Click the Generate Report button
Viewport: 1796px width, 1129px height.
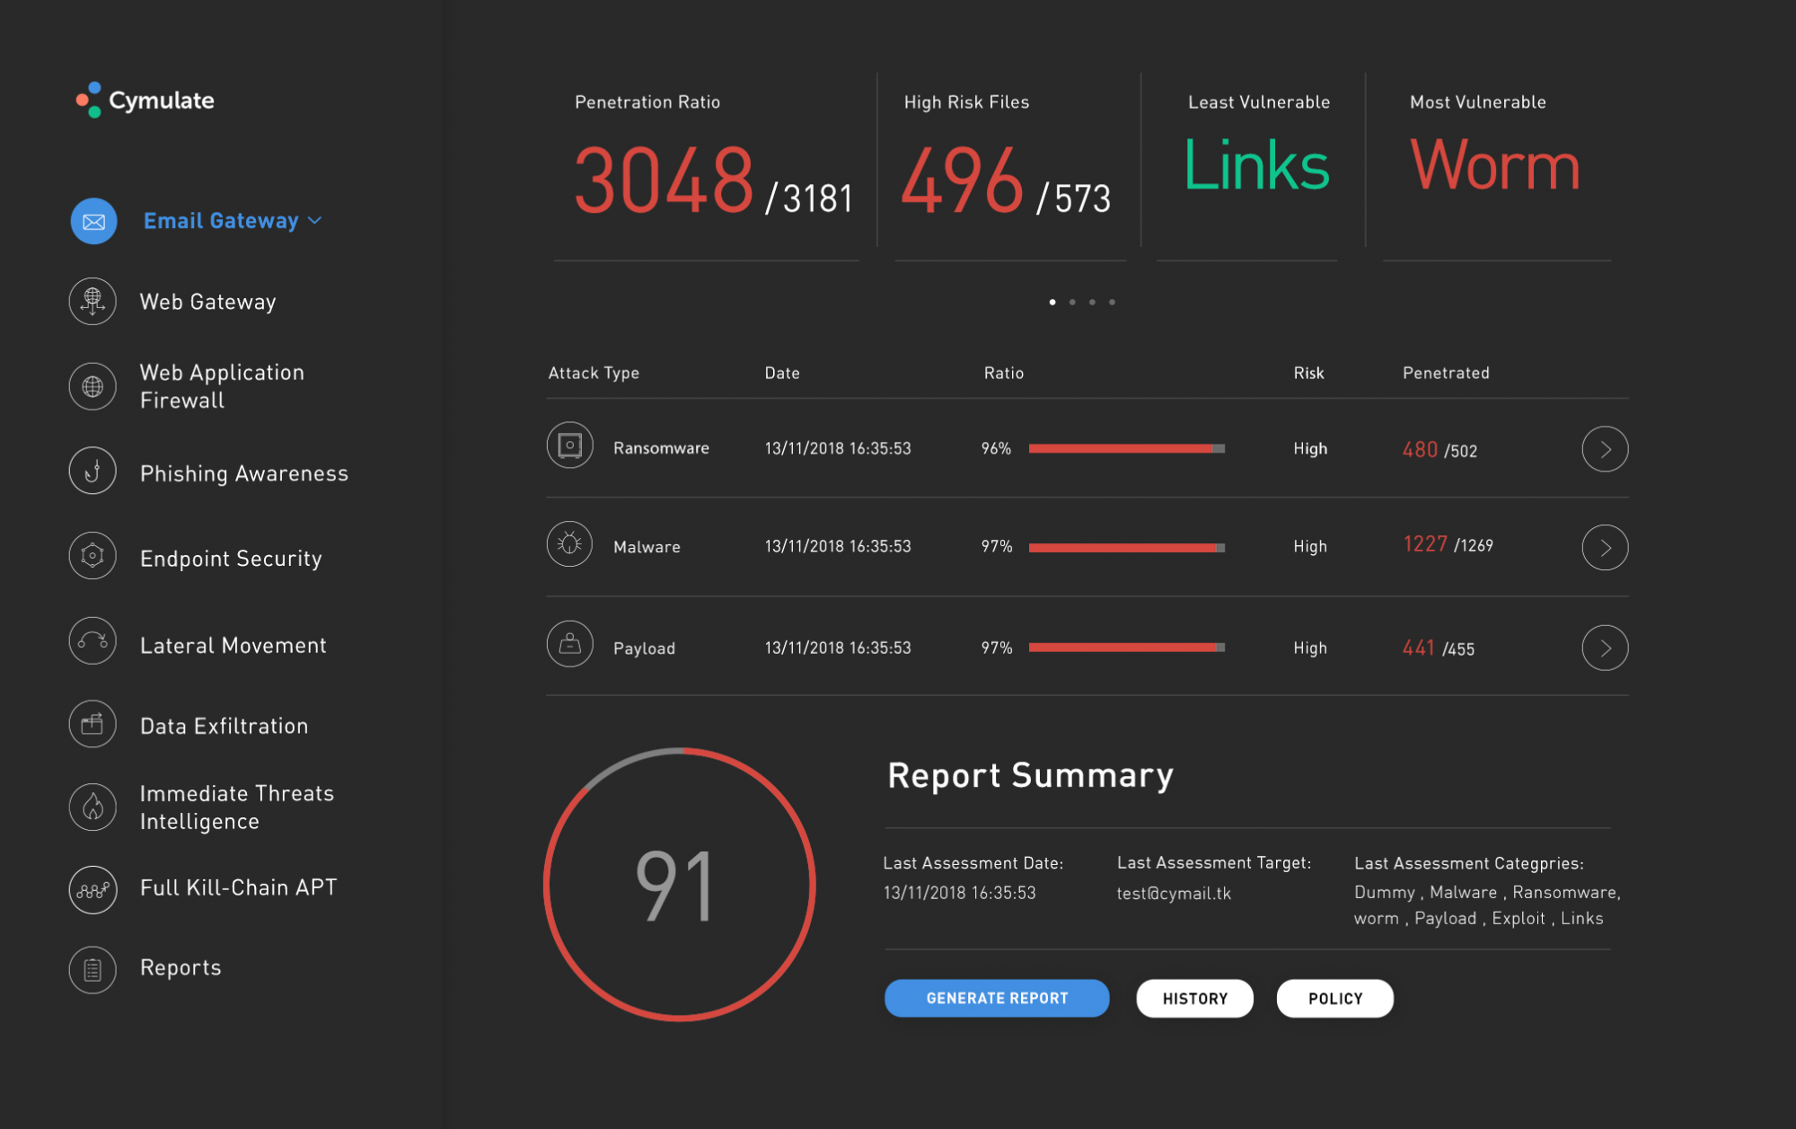pos(997,998)
